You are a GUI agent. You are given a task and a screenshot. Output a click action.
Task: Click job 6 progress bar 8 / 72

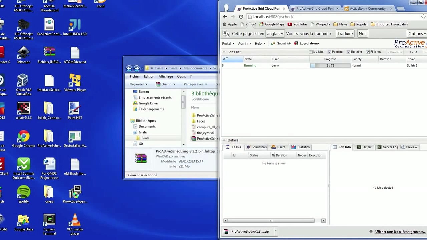[x=330, y=66]
